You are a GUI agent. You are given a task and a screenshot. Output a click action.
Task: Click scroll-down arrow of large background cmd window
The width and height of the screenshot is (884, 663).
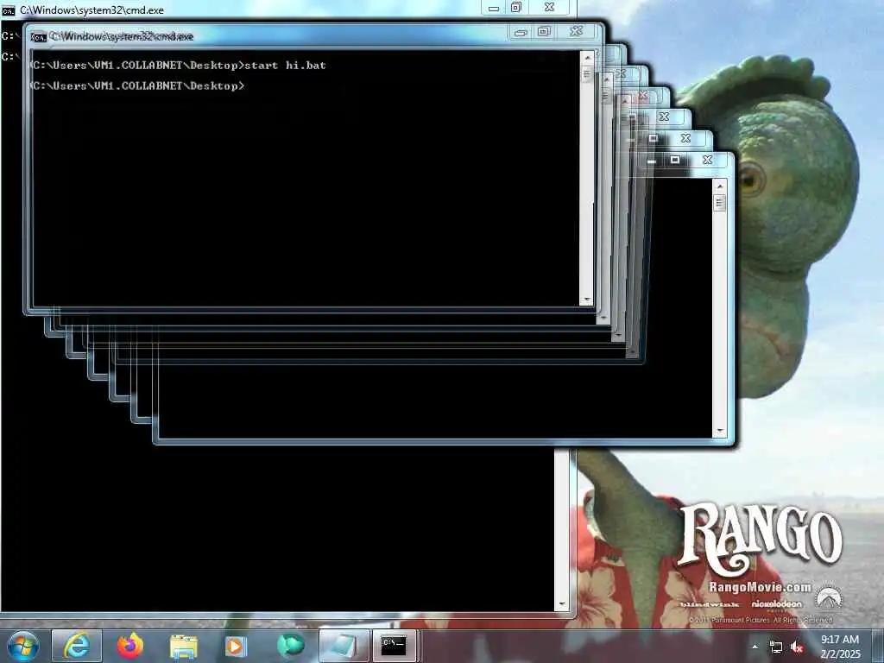point(561,603)
